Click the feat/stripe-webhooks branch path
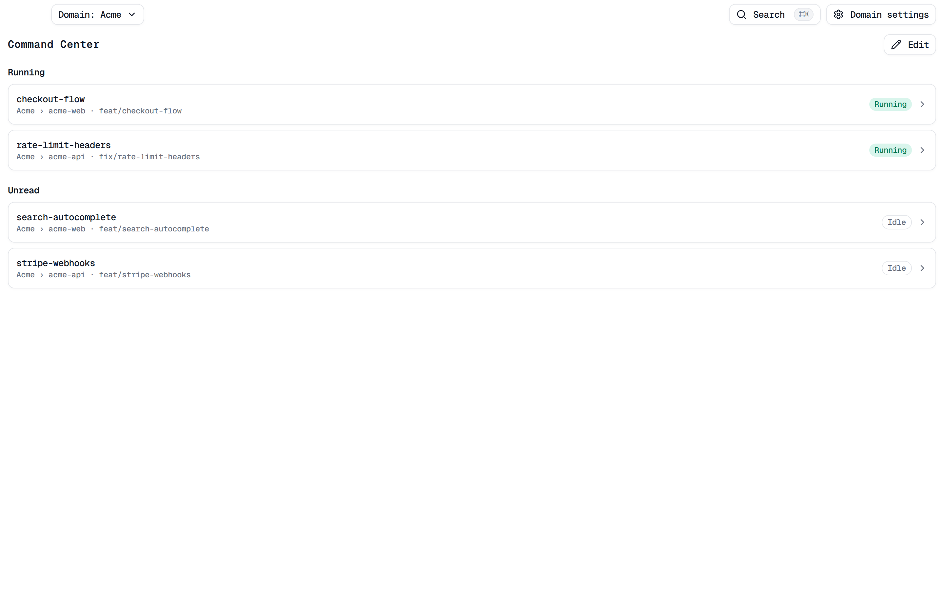This screenshot has width=944, height=590. 145,275
